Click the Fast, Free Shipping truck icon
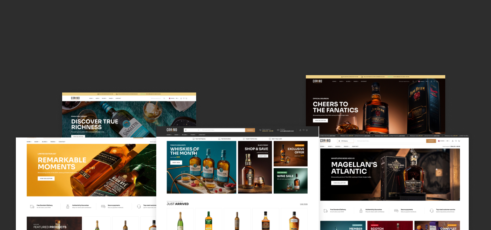This screenshot has width=491, height=230. (x=194, y=139)
